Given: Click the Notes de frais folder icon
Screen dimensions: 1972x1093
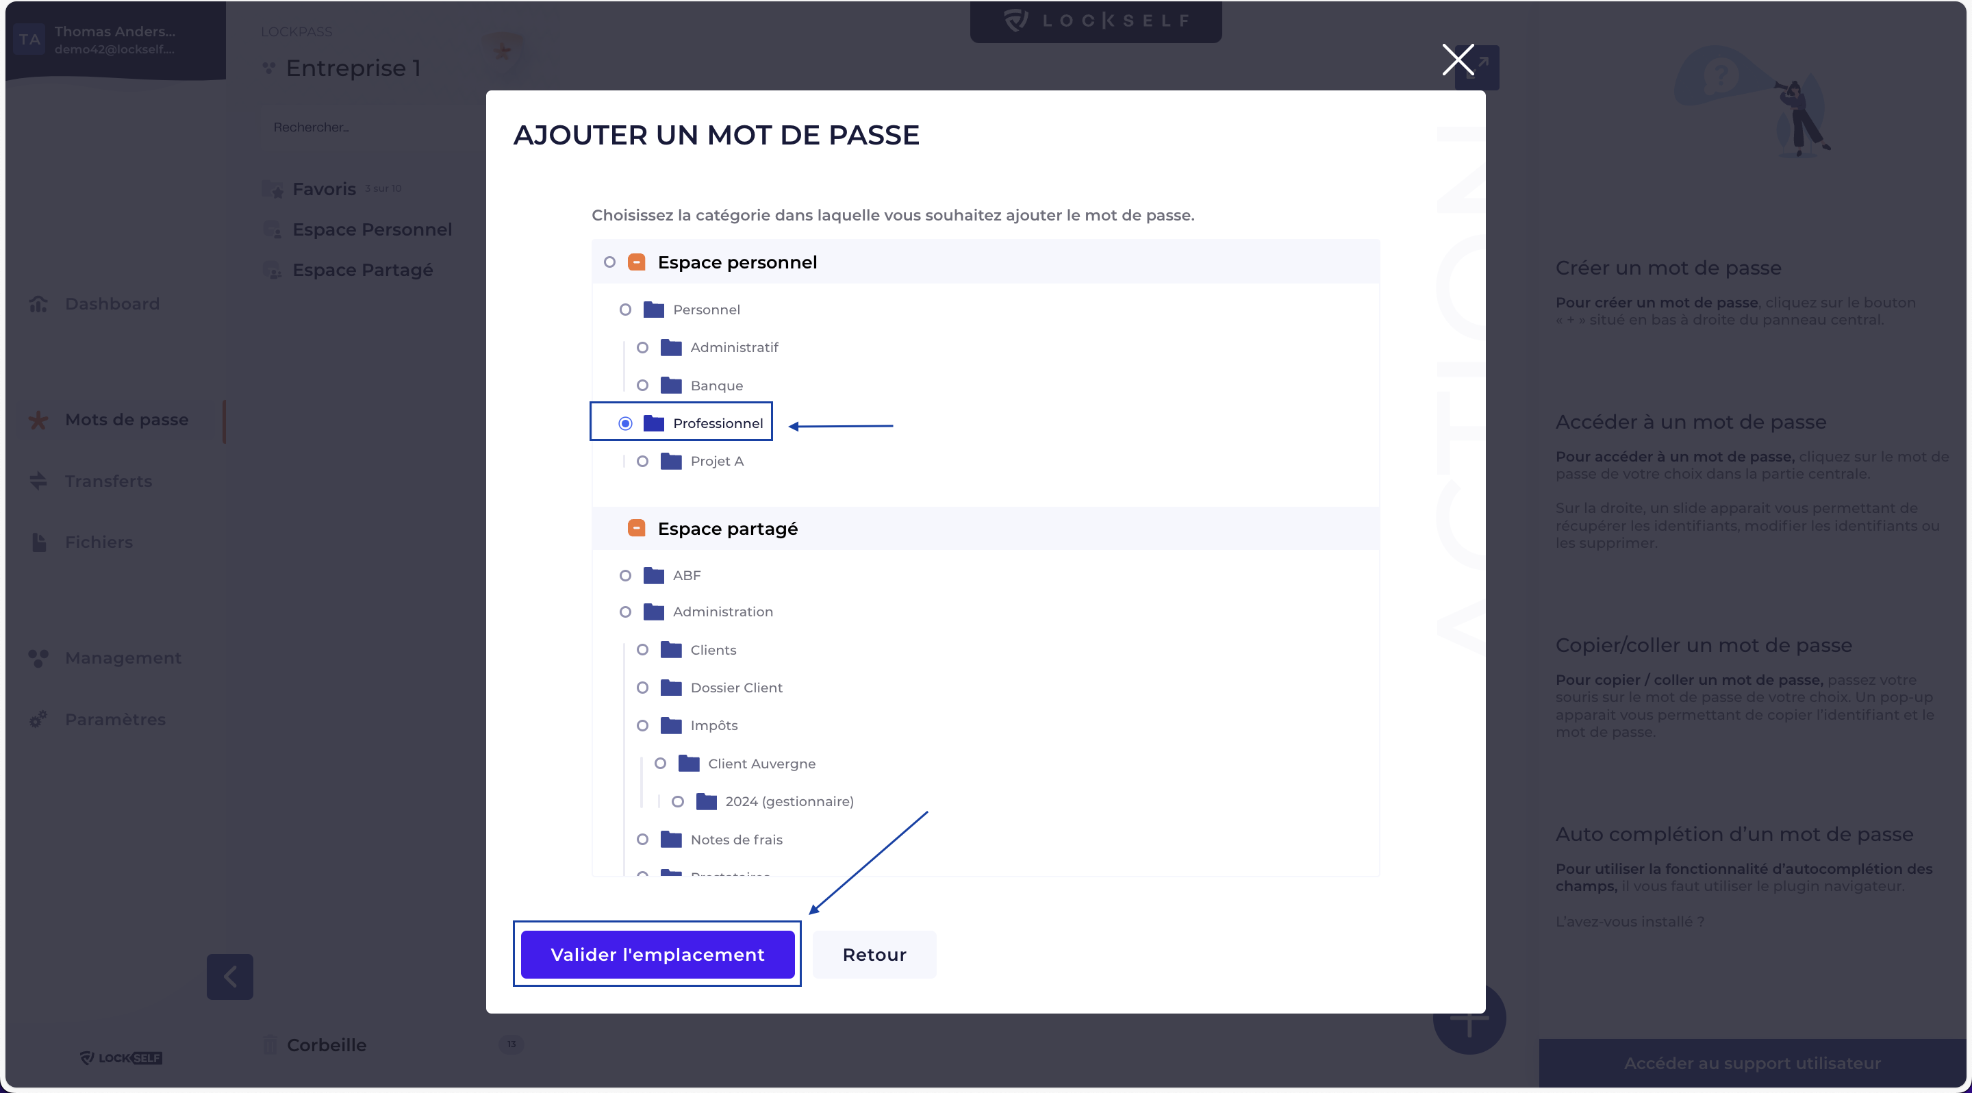Looking at the screenshot, I should point(671,839).
